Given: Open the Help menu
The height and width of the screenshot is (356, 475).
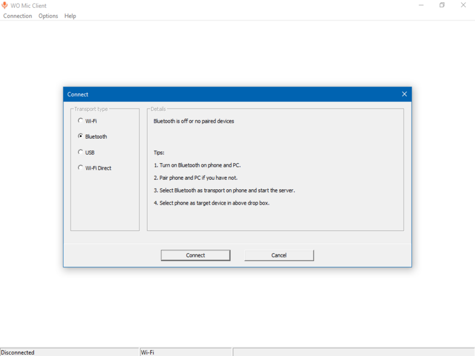Looking at the screenshot, I should pyautogui.click(x=70, y=16).
